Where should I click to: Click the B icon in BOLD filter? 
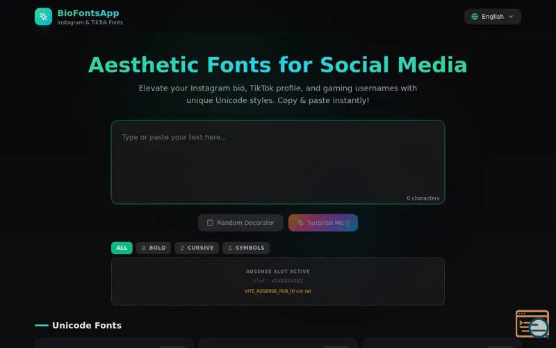144,248
